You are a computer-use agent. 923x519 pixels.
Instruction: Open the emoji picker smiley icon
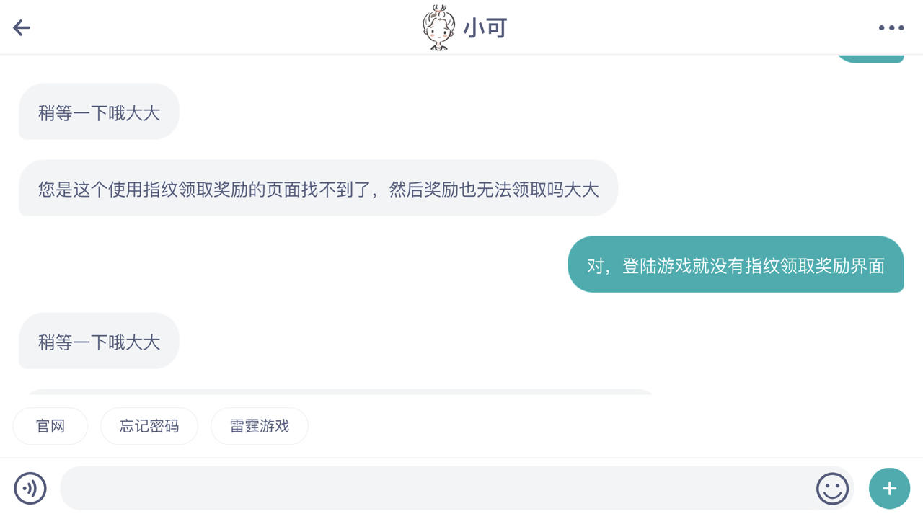click(832, 488)
